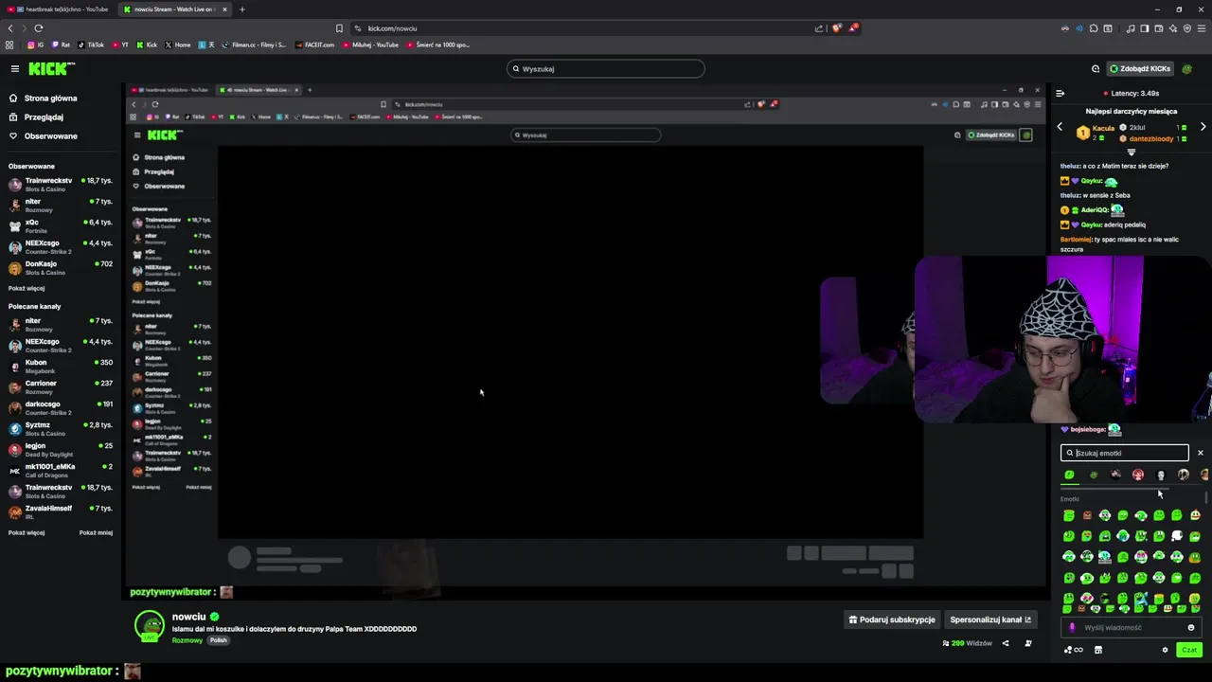Select the green Kick emotes tab

click(1070, 475)
